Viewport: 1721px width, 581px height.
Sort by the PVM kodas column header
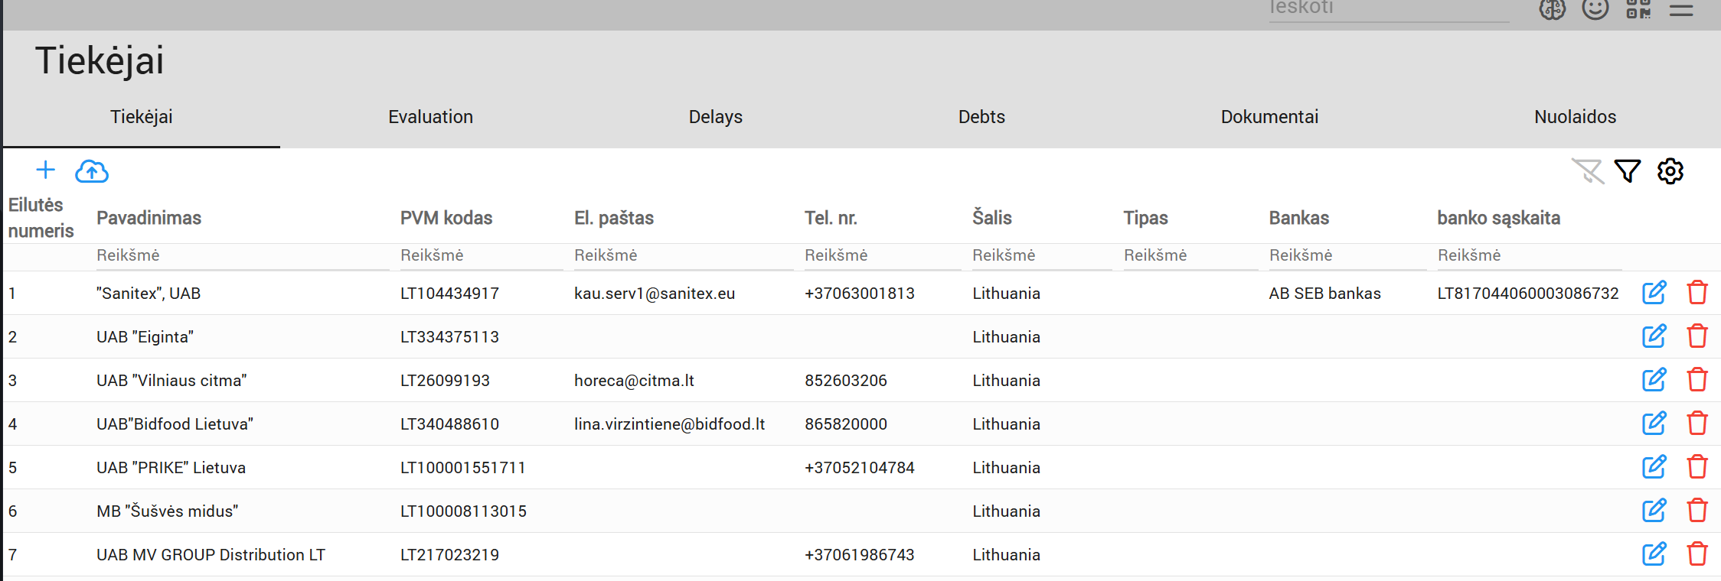pos(446,218)
